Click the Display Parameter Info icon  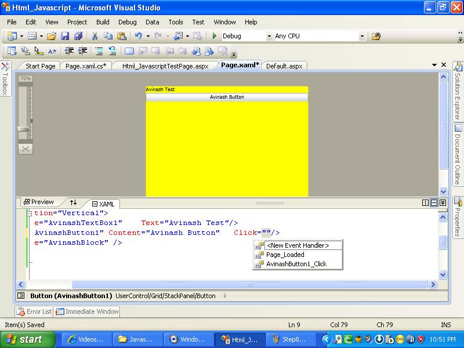tap(26, 51)
